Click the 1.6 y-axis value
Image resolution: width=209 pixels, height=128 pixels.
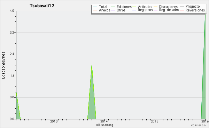(x=12, y=76)
